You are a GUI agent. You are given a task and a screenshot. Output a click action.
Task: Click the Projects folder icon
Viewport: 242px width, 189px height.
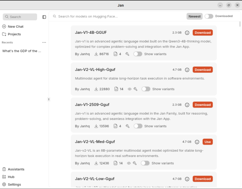[x=4, y=34]
